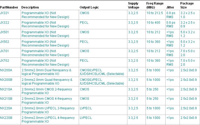
Task: Open the Dual frenquency logical Programmable XO description
Action: (46, 72)
